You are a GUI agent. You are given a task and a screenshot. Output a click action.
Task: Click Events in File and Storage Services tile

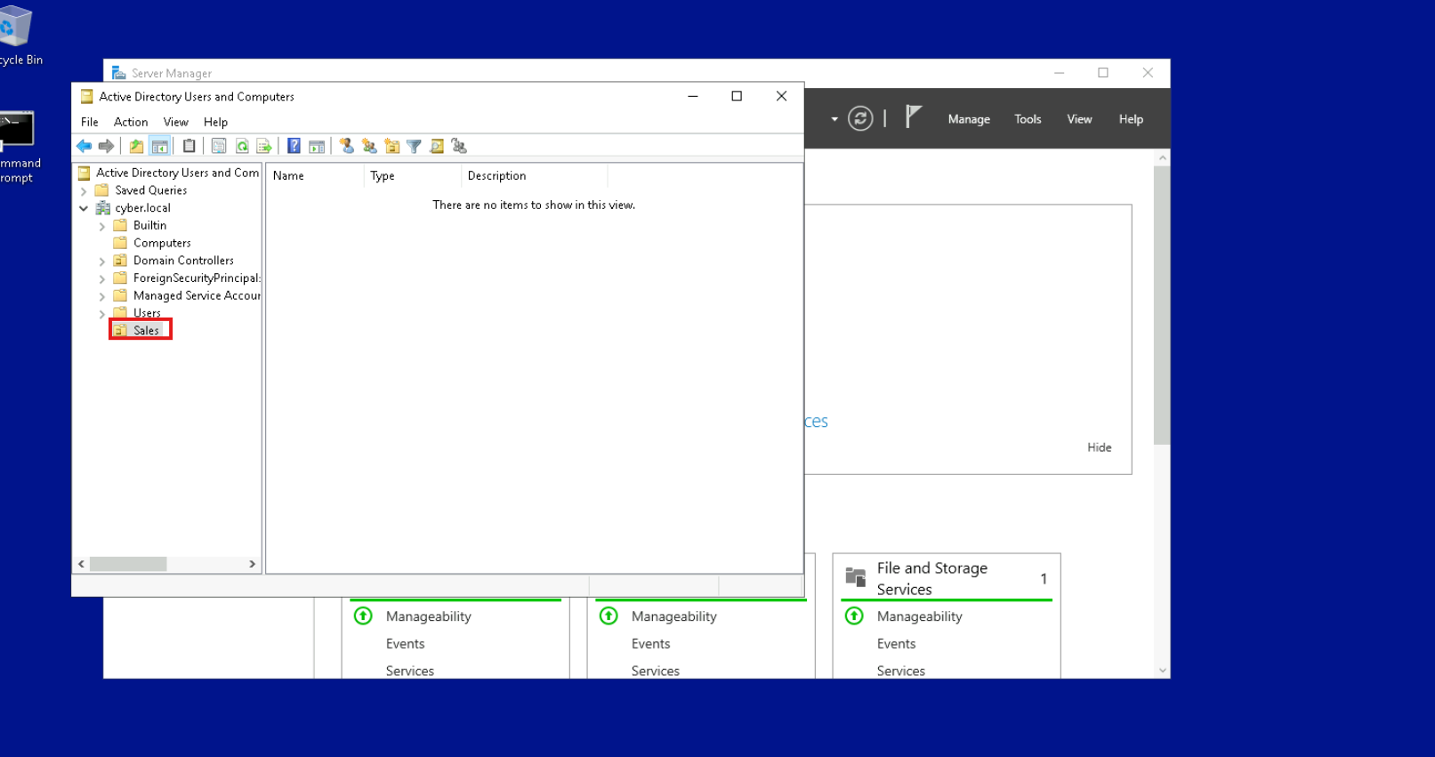click(896, 644)
